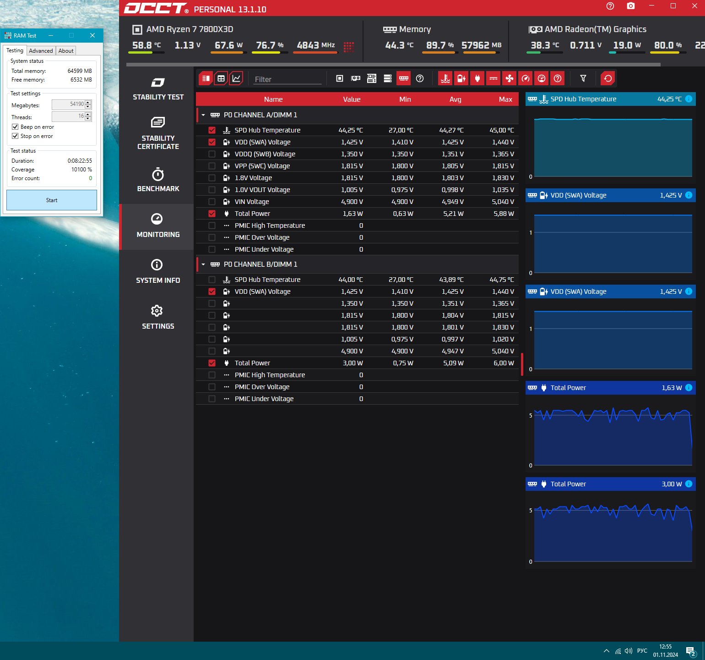The width and height of the screenshot is (705, 660).
Task: Click info icon on 1,63 W Total Power graph
Action: (x=689, y=388)
